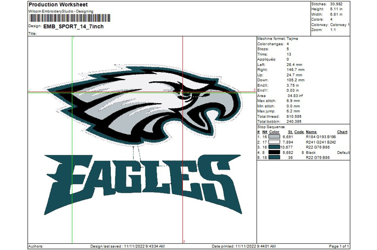This screenshot has width=377, height=250.
Task: Select the design name 'EMB_SPORT_14_7inch'
Action: click(x=73, y=27)
